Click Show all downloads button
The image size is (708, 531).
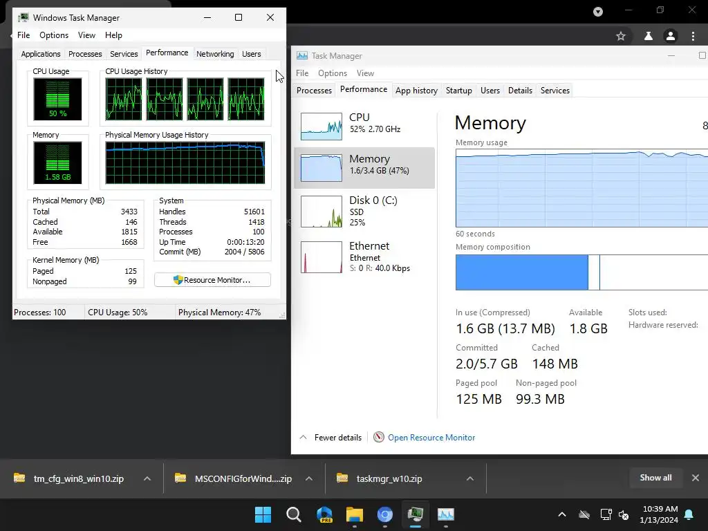coord(655,478)
